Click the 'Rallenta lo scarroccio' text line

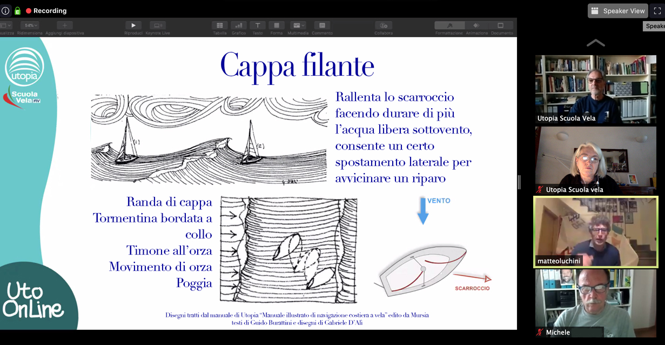point(394,97)
